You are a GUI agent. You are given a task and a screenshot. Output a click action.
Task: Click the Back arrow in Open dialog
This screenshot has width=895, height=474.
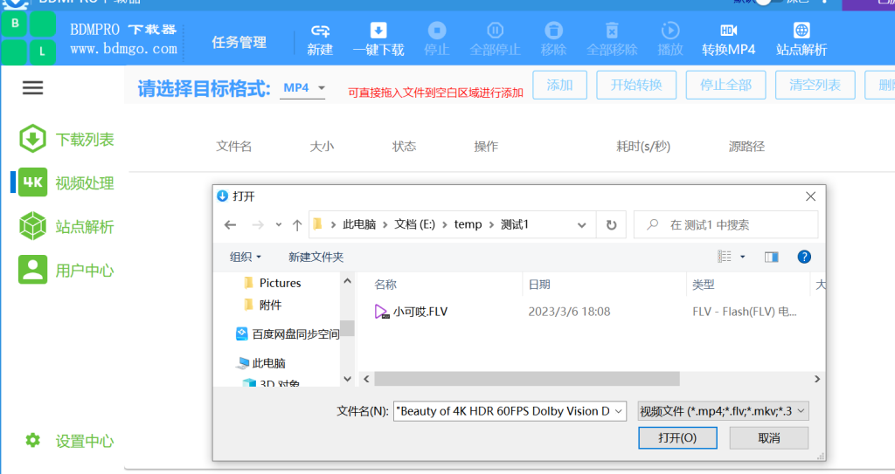230,224
